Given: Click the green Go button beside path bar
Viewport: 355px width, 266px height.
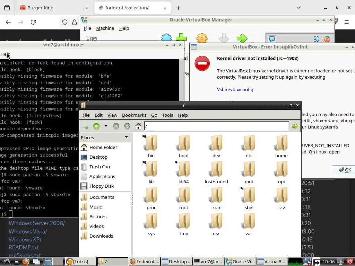Looking at the screenshot, I should (x=295, y=126).
